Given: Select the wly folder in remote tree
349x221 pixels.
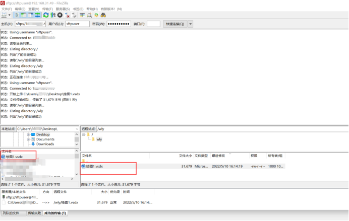Looking at the screenshot, I should click(99, 139).
